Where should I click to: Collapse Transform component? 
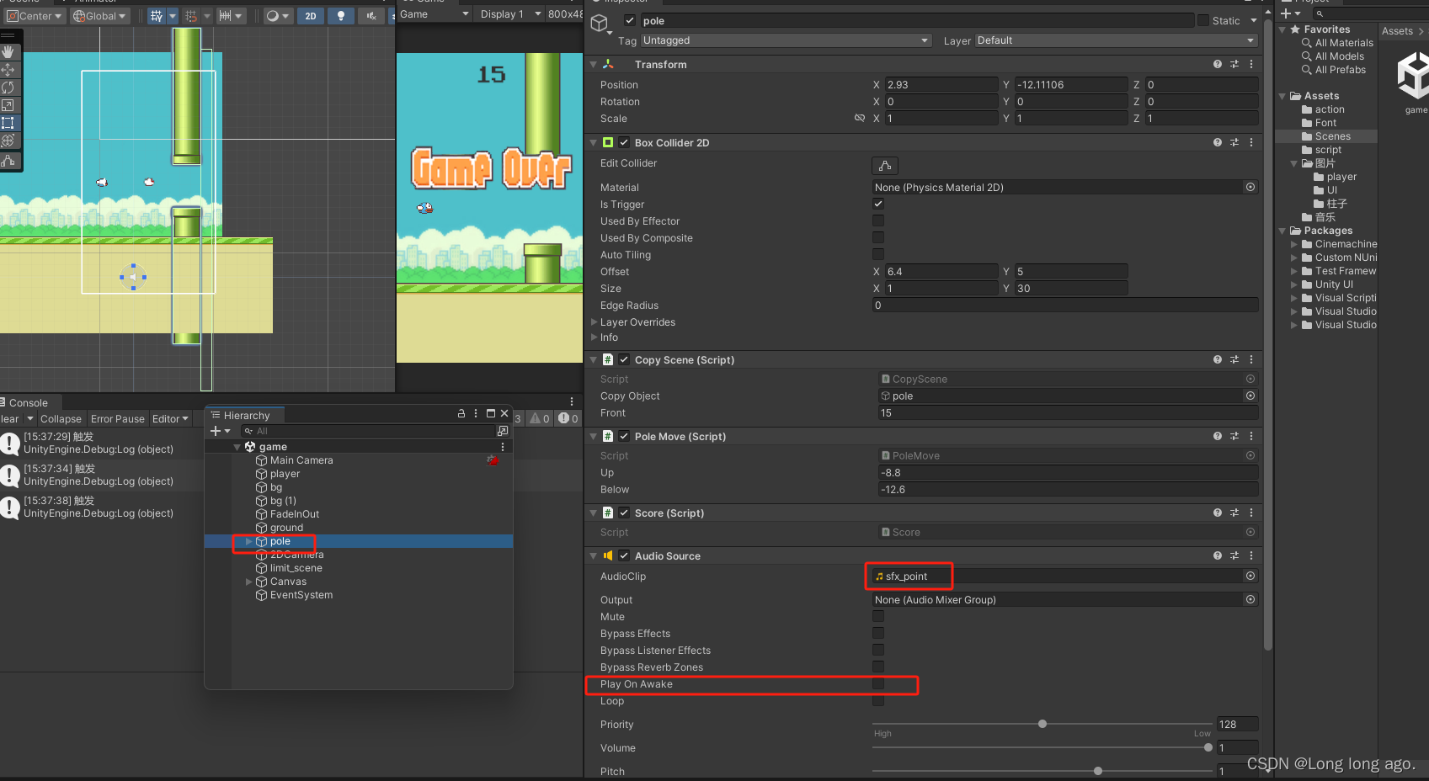coord(594,64)
